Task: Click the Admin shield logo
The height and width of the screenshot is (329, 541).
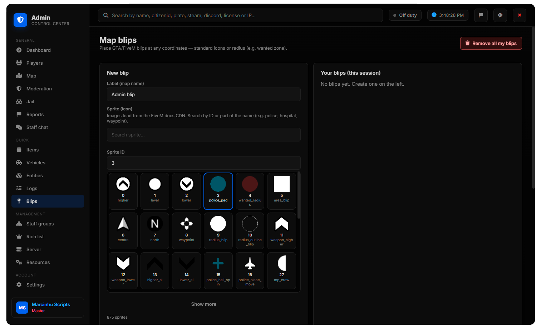Action: [20, 20]
